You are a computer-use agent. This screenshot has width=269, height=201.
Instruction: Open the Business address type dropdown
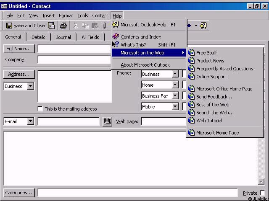click(31, 86)
